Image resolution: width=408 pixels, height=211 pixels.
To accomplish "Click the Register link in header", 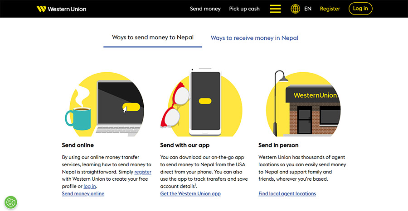I will 330,9.
